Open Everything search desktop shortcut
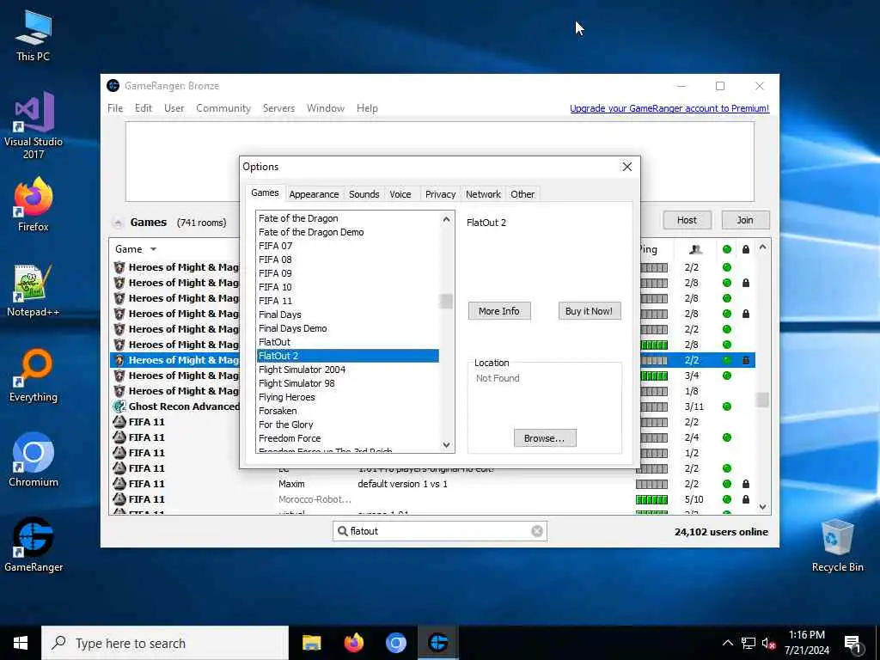Screen dimensions: 880x660 click(34, 376)
